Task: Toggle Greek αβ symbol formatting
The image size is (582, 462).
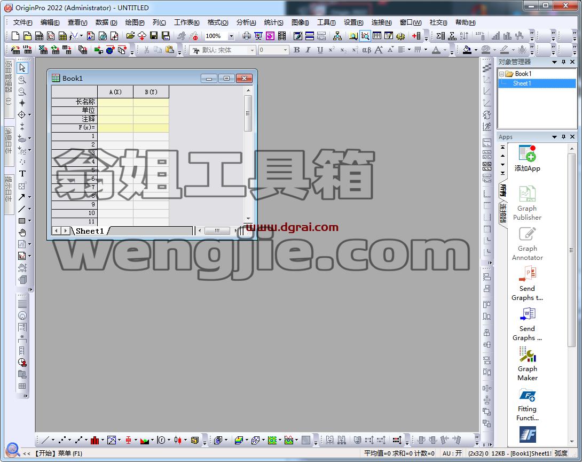Action: (366, 50)
